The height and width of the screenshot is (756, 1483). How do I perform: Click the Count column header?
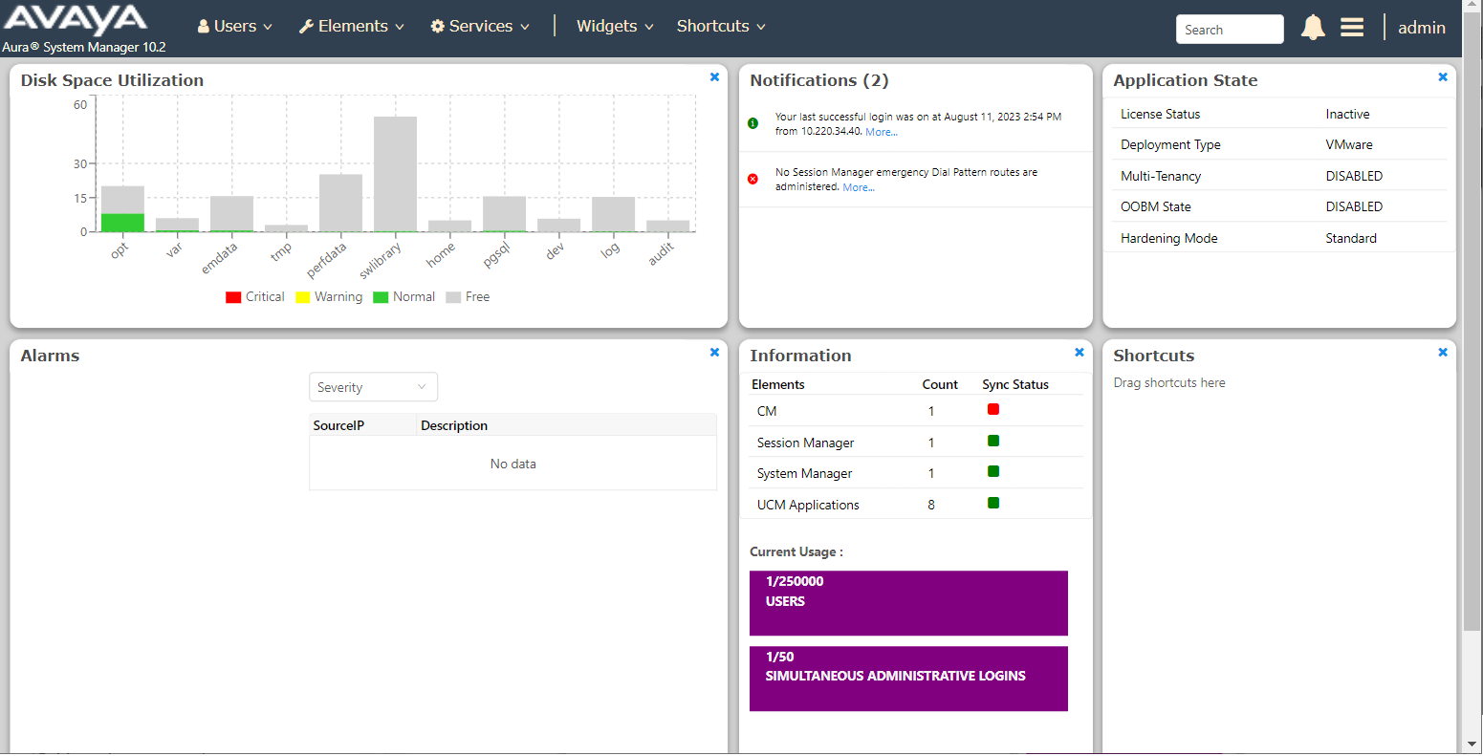point(940,384)
